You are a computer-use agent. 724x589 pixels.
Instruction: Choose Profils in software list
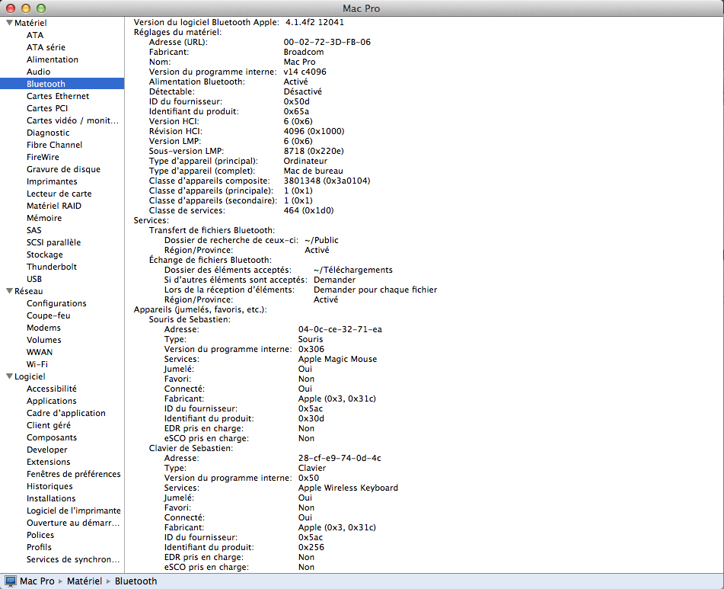point(39,547)
